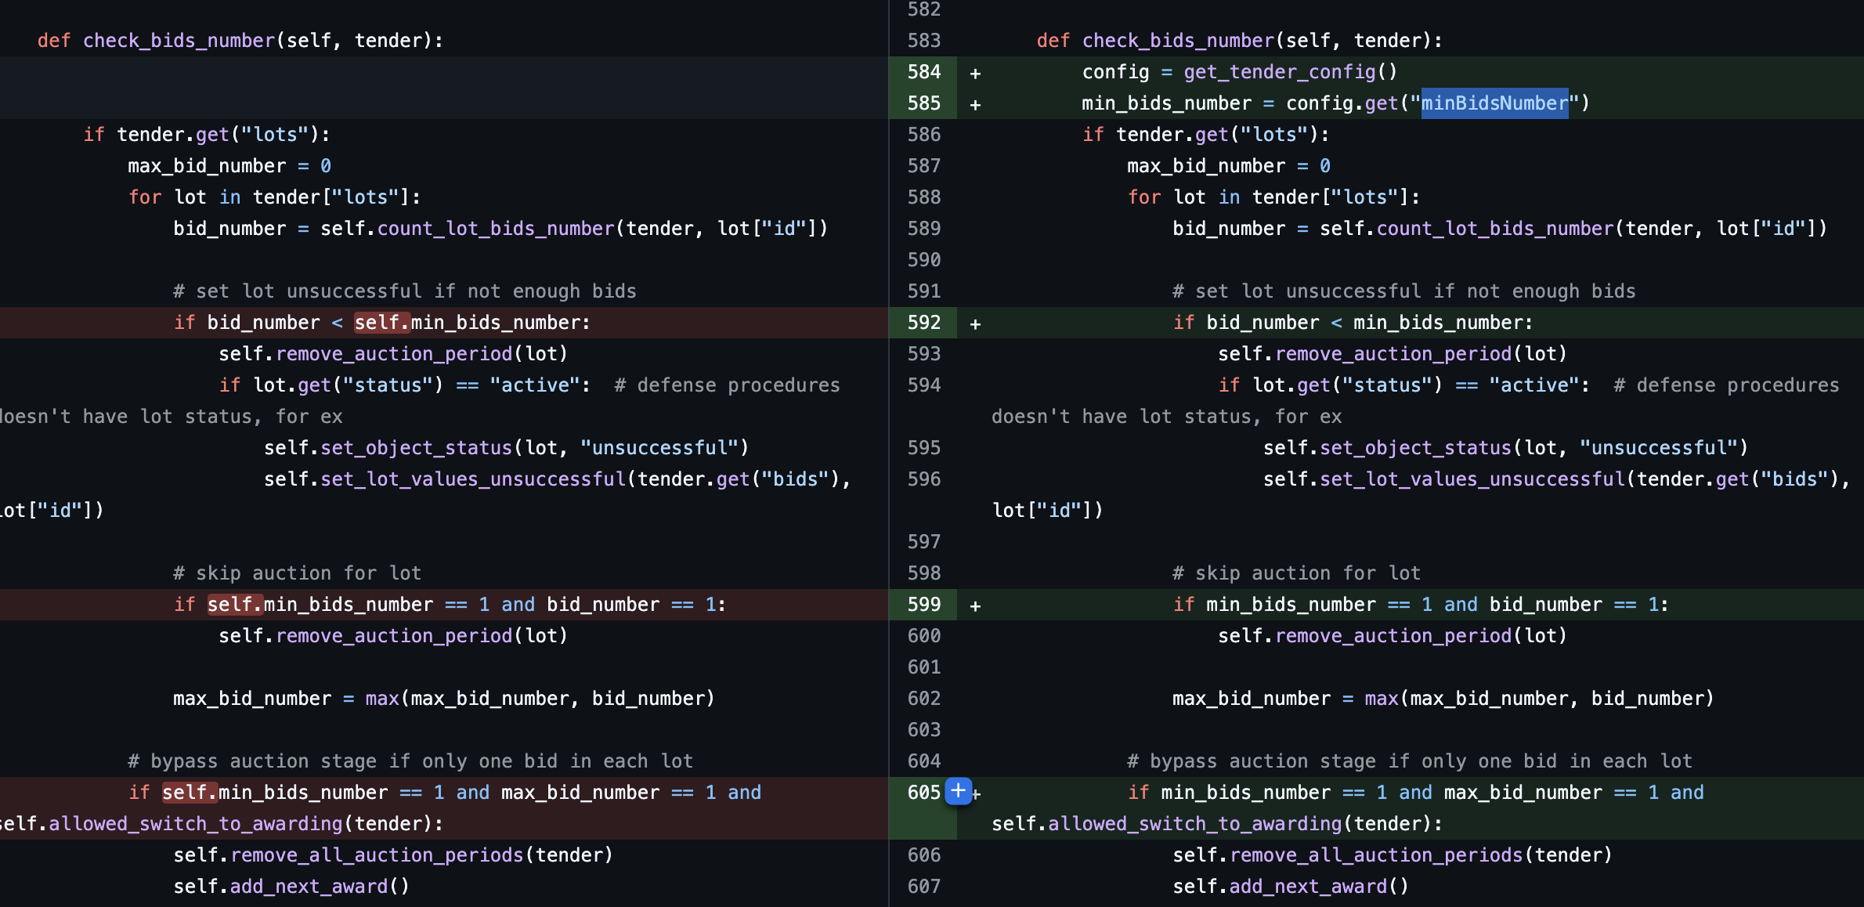This screenshot has height=907, width=1864.
Task: Select line number 595 in the gutter
Action: pos(924,448)
